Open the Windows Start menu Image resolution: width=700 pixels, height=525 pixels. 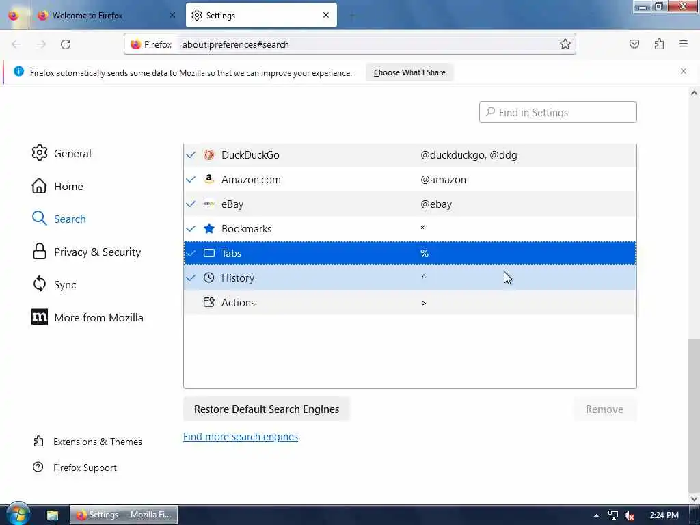pyautogui.click(x=18, y=514)
